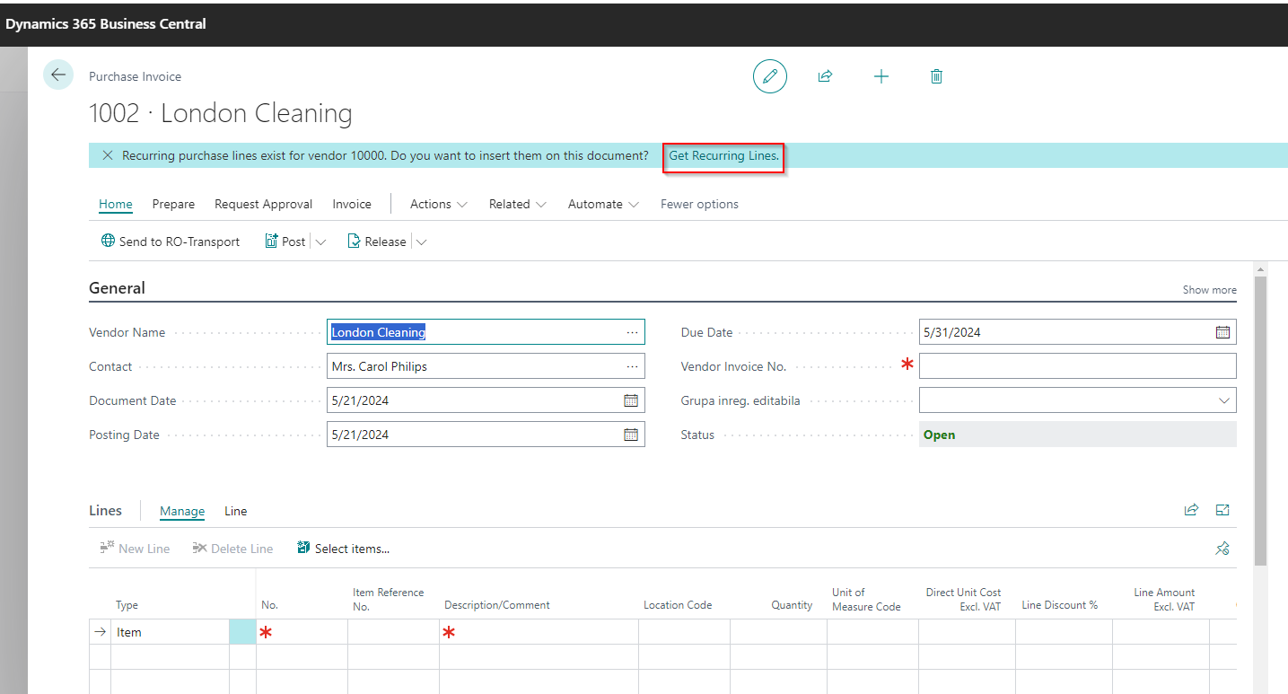Click the pin icon in Lines toolbar
The width and height of the screenshot is (1288, 694).
click(1222, 549)
